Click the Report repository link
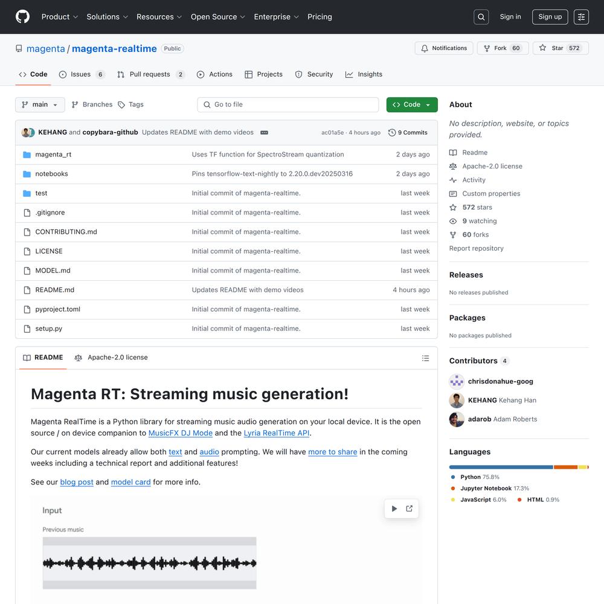Image resolution: width=604 pixels, height=604 pixels. coord(476,248)
